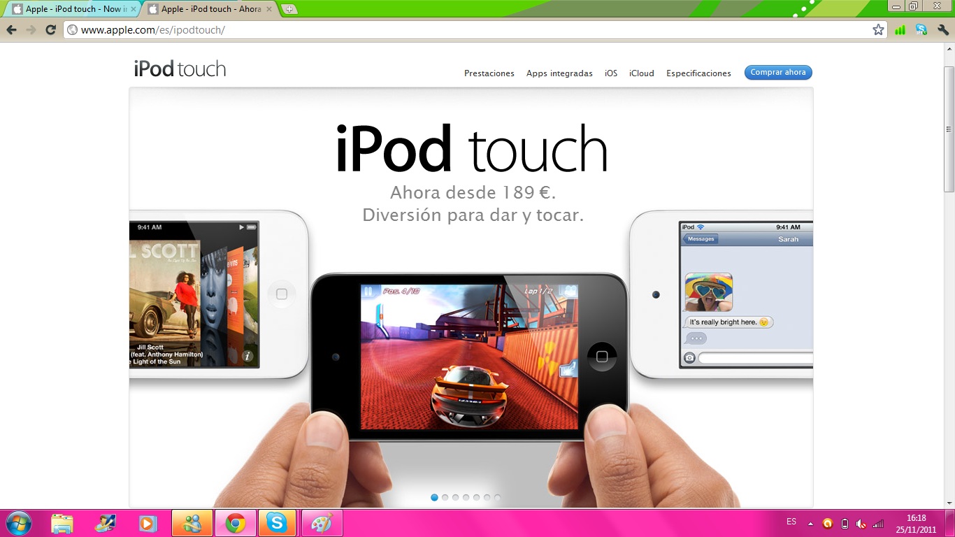Click the racing game screen on black iPod
Viewport: 955px width, 537px height.
[469, 356]
